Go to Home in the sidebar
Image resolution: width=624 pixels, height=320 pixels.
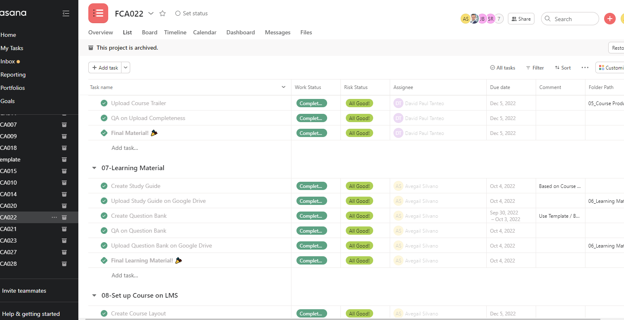point(8,35)
